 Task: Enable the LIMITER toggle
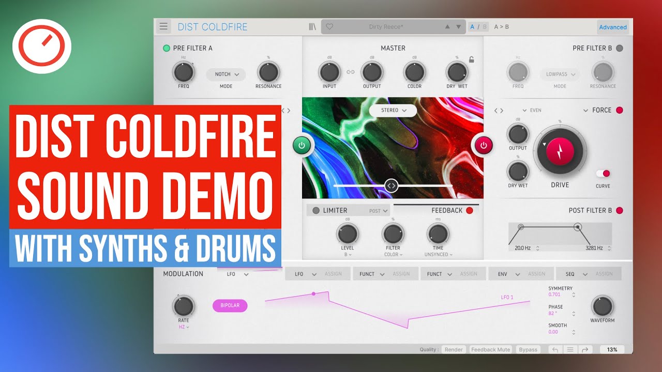click(x=316, y=210)
